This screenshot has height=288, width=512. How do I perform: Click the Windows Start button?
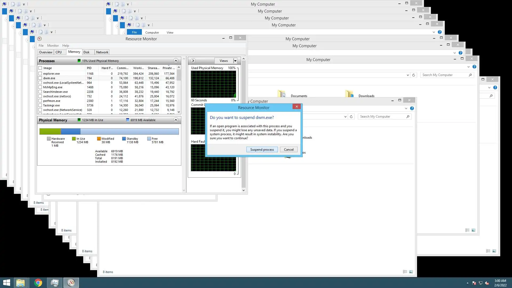(x=6, y=283)
